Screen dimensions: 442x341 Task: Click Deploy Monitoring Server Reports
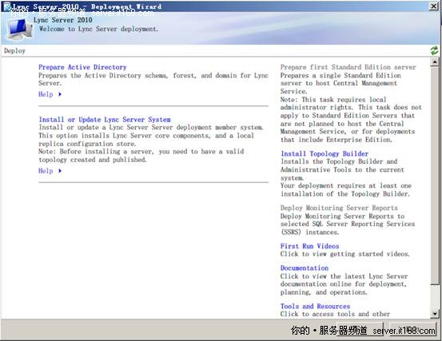point(339,208)
